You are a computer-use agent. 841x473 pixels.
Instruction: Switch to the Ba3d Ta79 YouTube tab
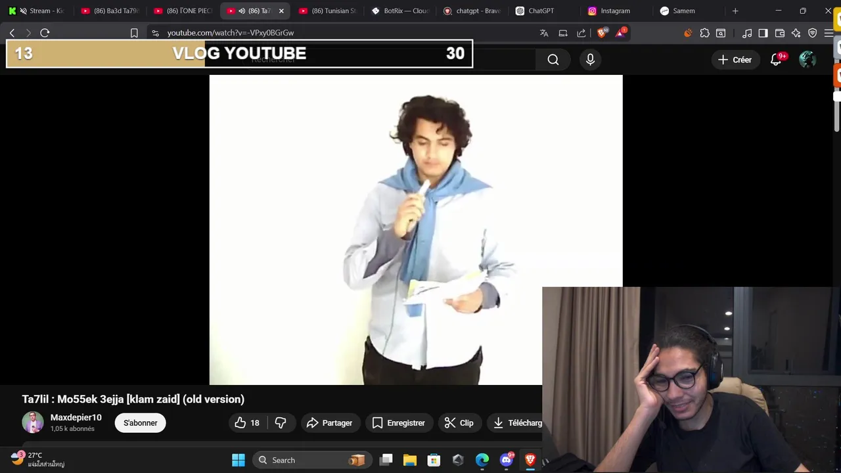point(110,11)
